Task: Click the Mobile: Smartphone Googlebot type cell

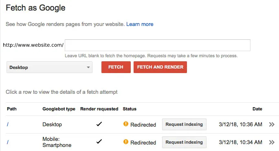Action: coord(57,142)
